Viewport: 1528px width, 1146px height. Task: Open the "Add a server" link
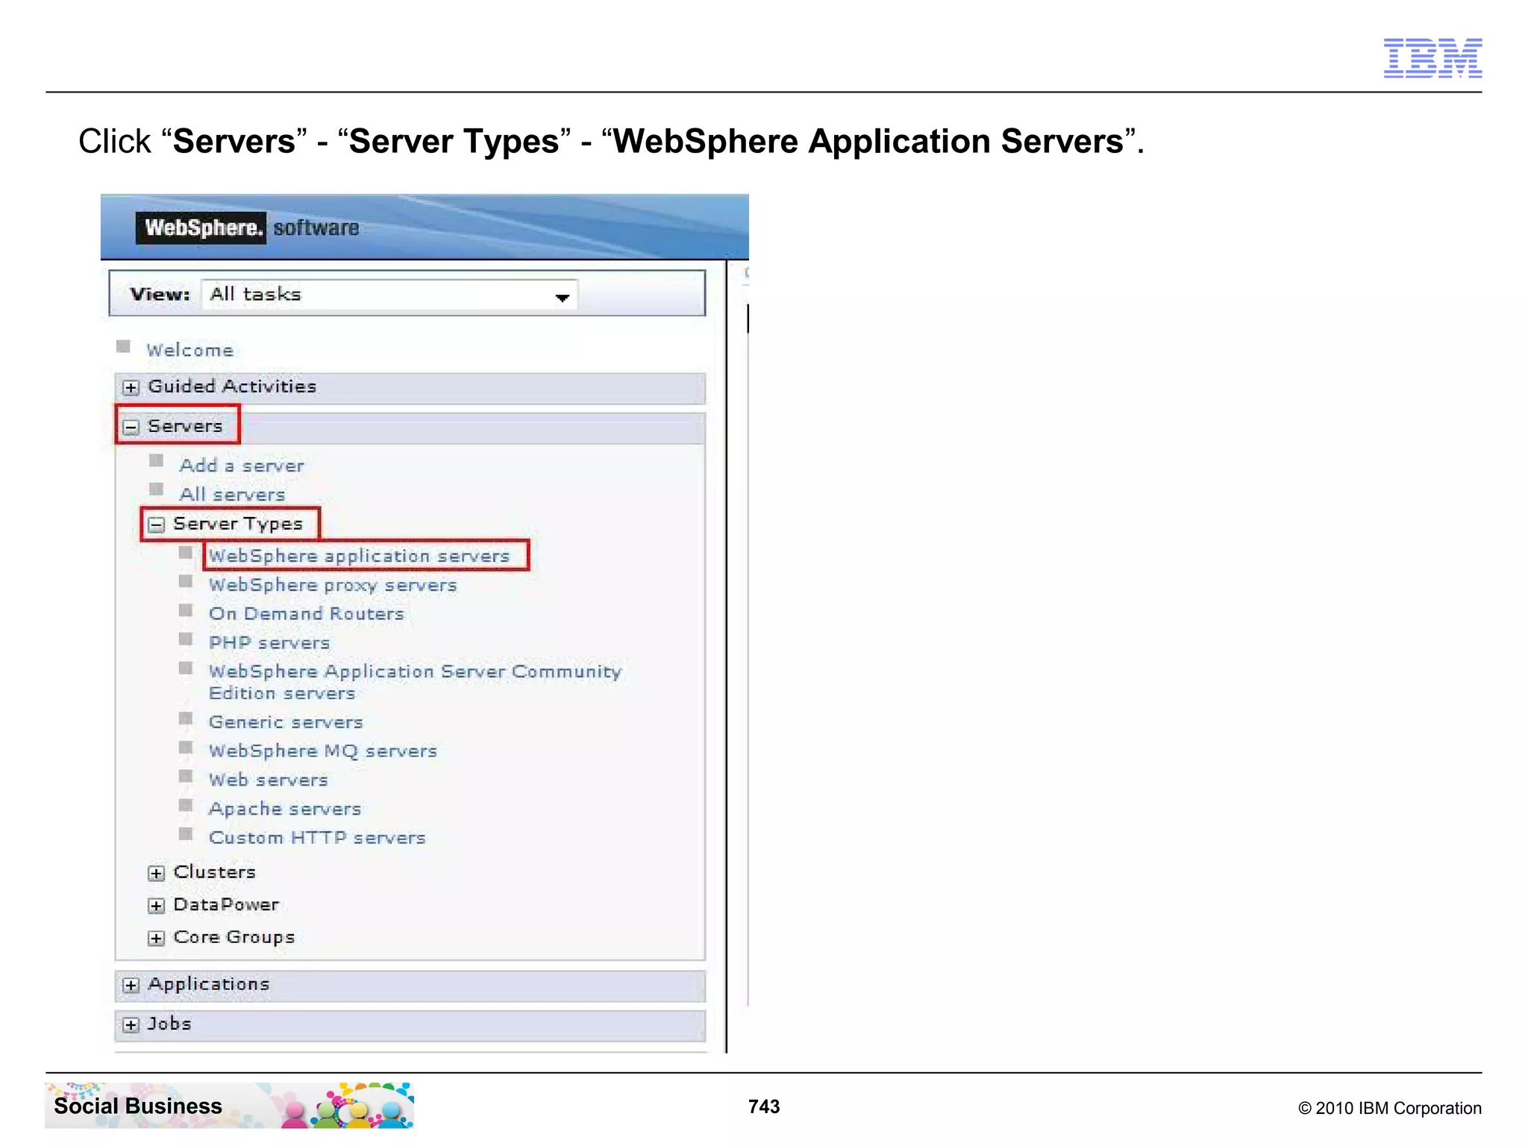coord(241,466)
